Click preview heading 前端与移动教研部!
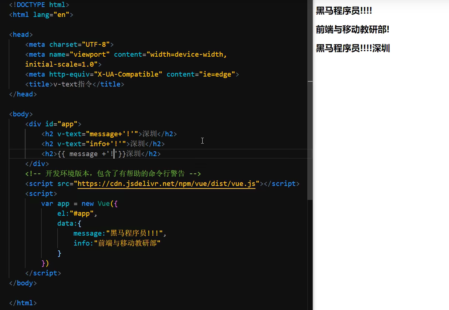The height and width of the screenshot is (310, 449). 353,29
